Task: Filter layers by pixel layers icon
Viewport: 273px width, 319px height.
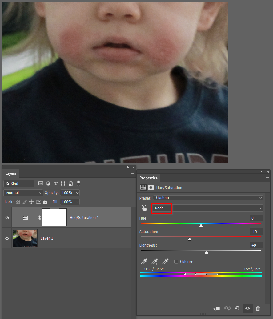Action: tap(41, 183)
